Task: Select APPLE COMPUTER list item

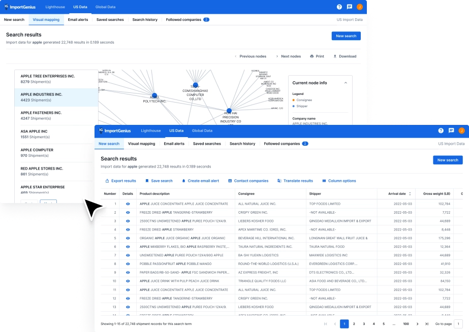Action: click(x=54, y=153)
